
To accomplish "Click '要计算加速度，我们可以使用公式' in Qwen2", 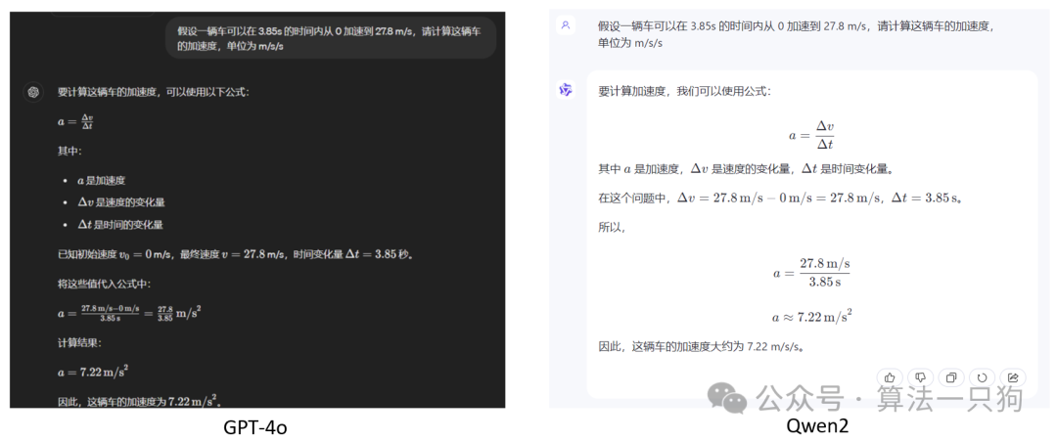I will pyautogui.click(x=683, y=91).
